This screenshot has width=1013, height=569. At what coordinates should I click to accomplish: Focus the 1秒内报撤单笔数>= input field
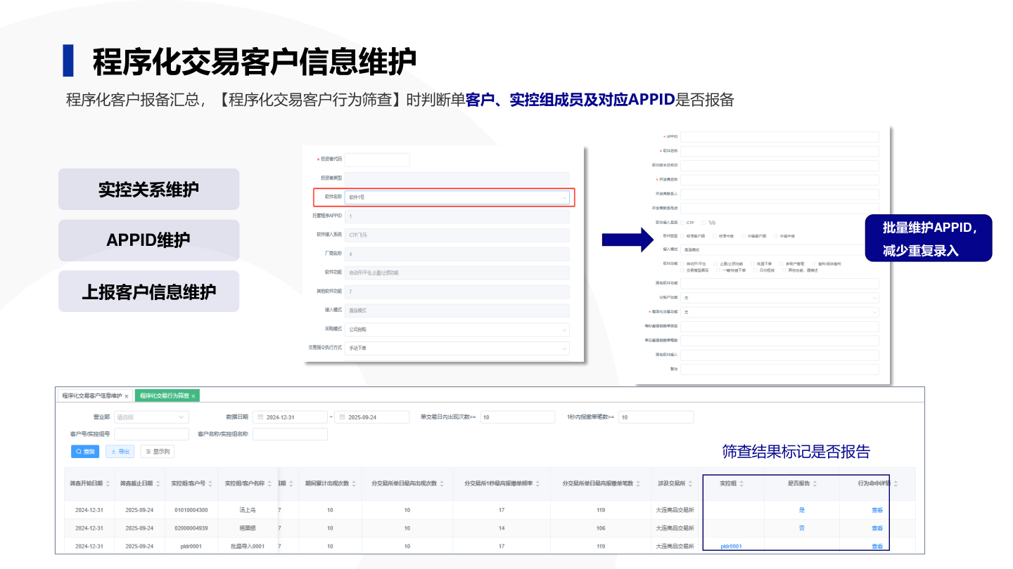656,417
